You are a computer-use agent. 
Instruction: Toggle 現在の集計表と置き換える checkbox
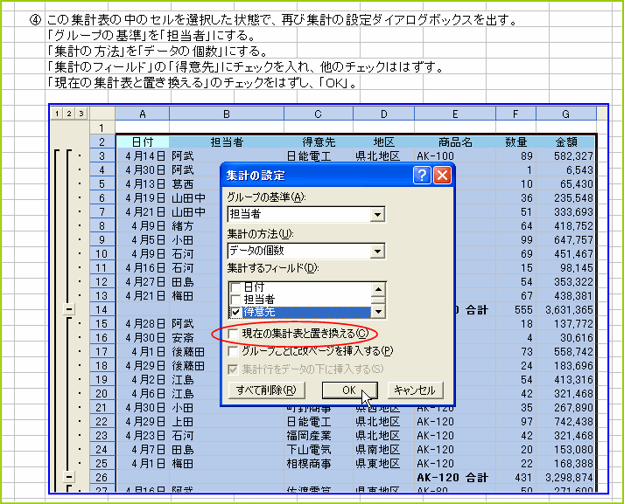(x=233, y=334)
